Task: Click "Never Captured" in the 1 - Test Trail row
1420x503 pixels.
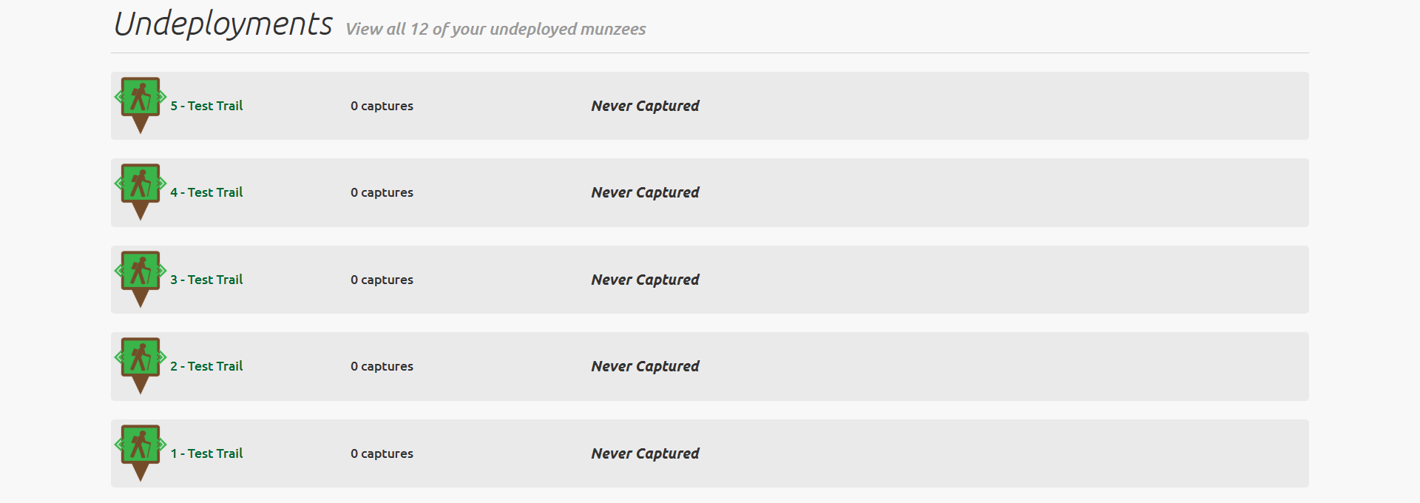Action: (x=645, y=453)
